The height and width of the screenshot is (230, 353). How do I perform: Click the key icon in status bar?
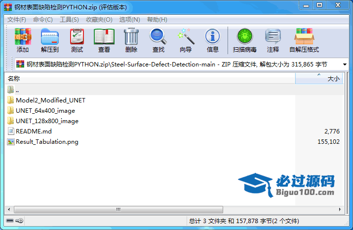point(19,221)
